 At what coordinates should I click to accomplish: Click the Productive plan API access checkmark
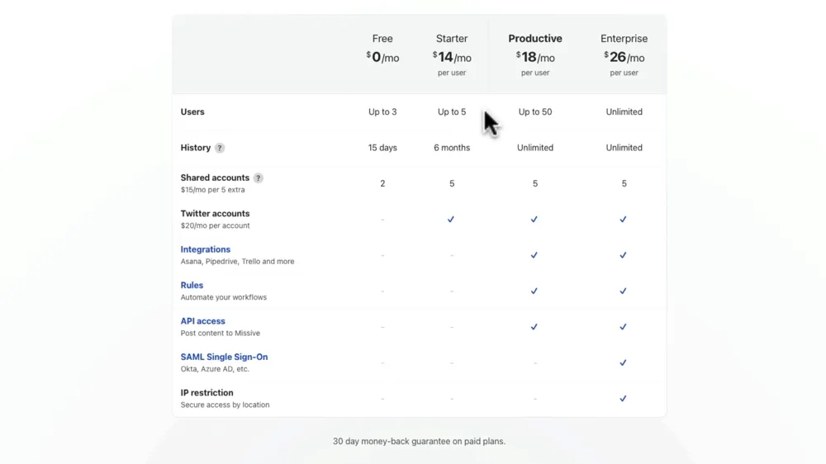click(534, 327)
